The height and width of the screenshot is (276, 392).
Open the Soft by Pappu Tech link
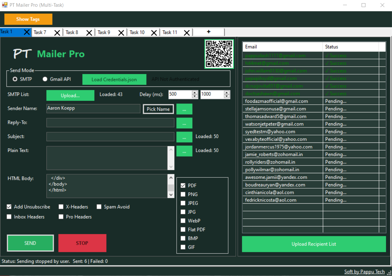[364, 271]
